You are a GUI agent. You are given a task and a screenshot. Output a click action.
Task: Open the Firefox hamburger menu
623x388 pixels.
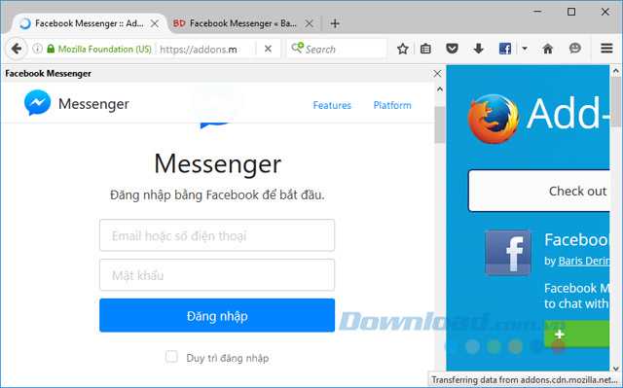point(606,49)
